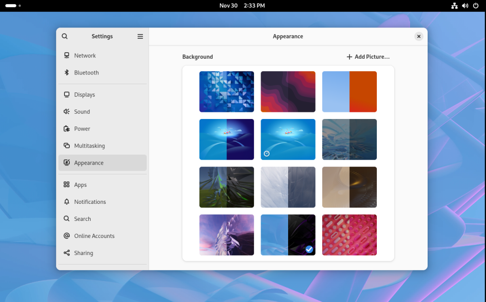The image size is (486, 302).
Task: Click the Sharing icon in sidebar
Action: [x=66, y=253]
